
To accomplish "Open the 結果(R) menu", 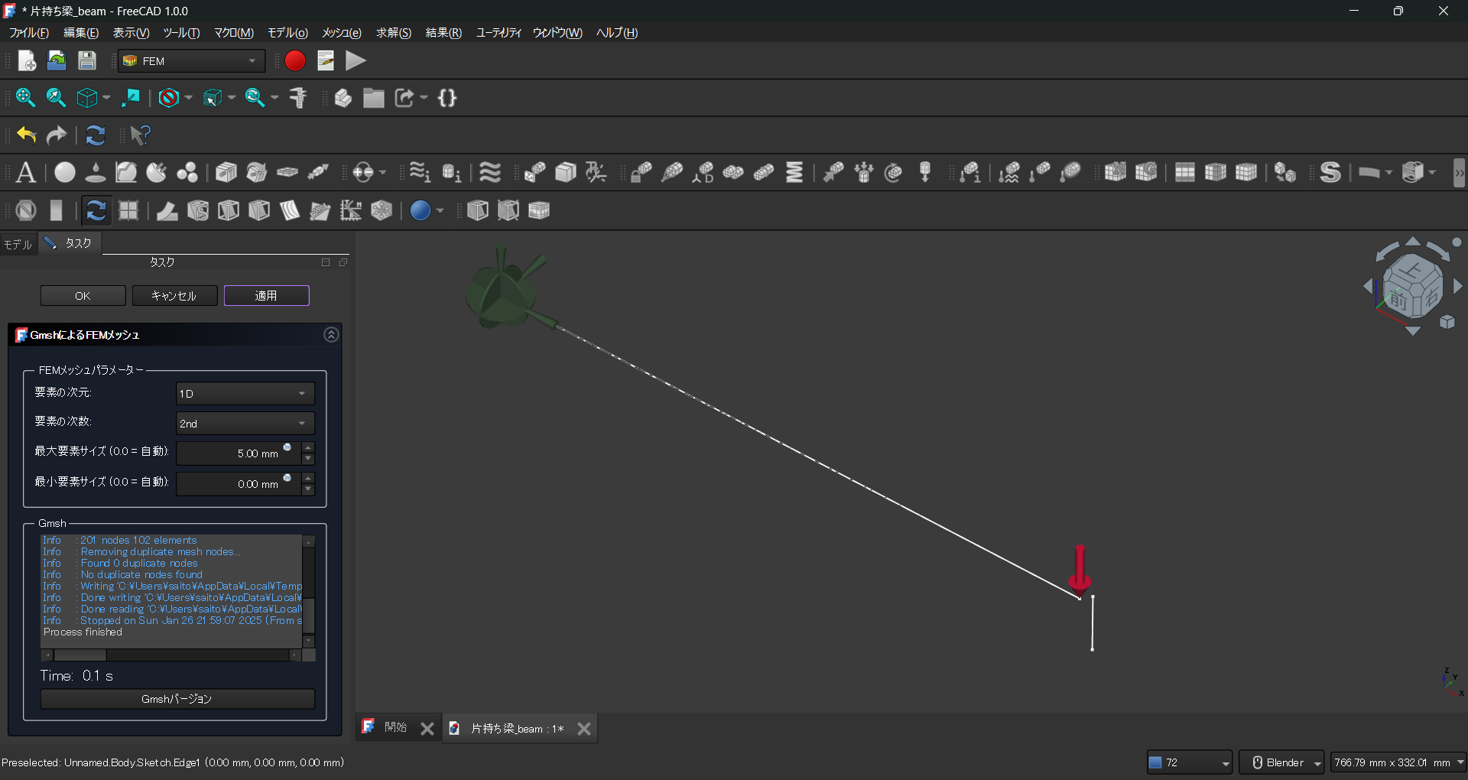I will tap(443, 33).
